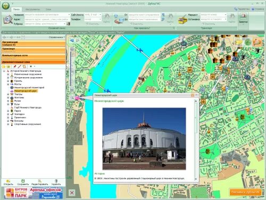
Task: Switch to the Поиск ribbon tab
Action: pos(16,9)
